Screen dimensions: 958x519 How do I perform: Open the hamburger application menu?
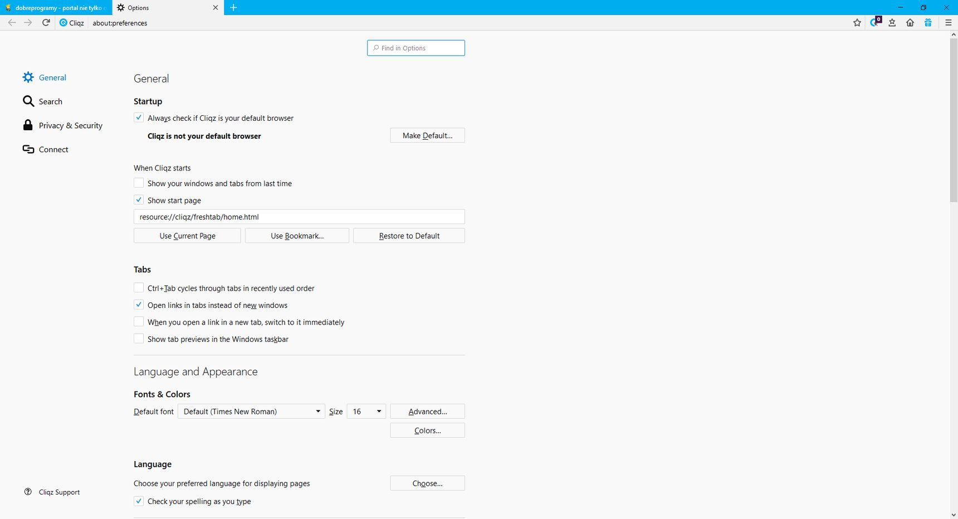949,23
